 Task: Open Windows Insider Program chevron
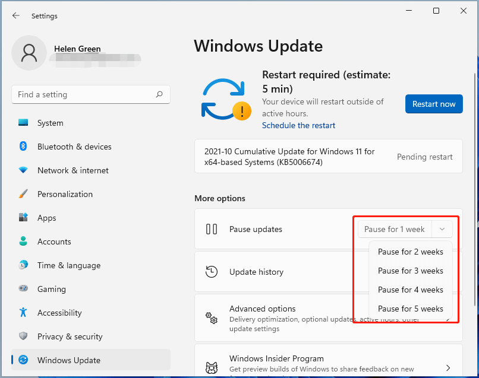tap(448, 368)
